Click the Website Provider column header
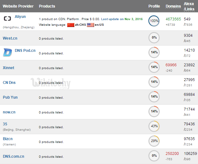This screenshot has height=164, width=198. tap(18, 6)
